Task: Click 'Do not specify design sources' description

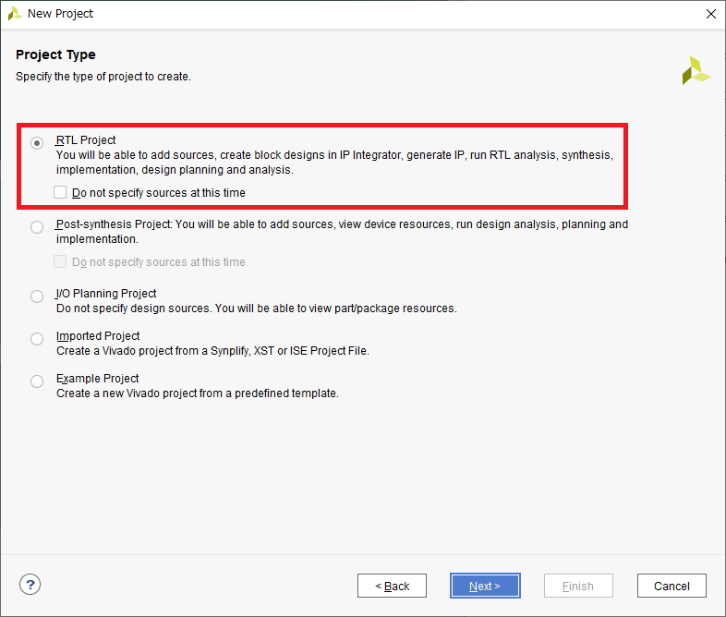Action: pos(256,308)
